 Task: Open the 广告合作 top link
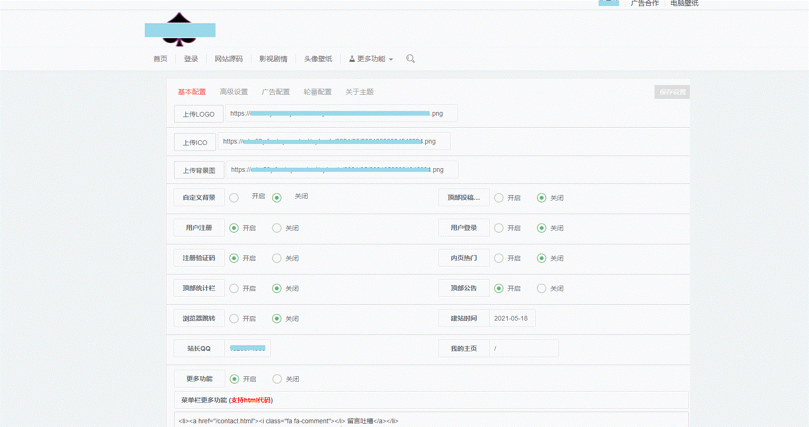[x=645, y=4]
